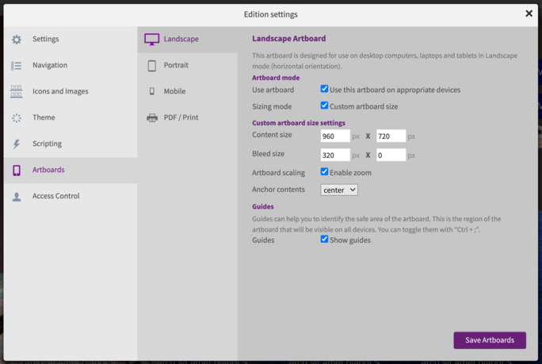The height and width of the screenshot is (364, 542).
Task: Click the Navigation list icon
Action: pyautogui.click(x=17, y=65)
